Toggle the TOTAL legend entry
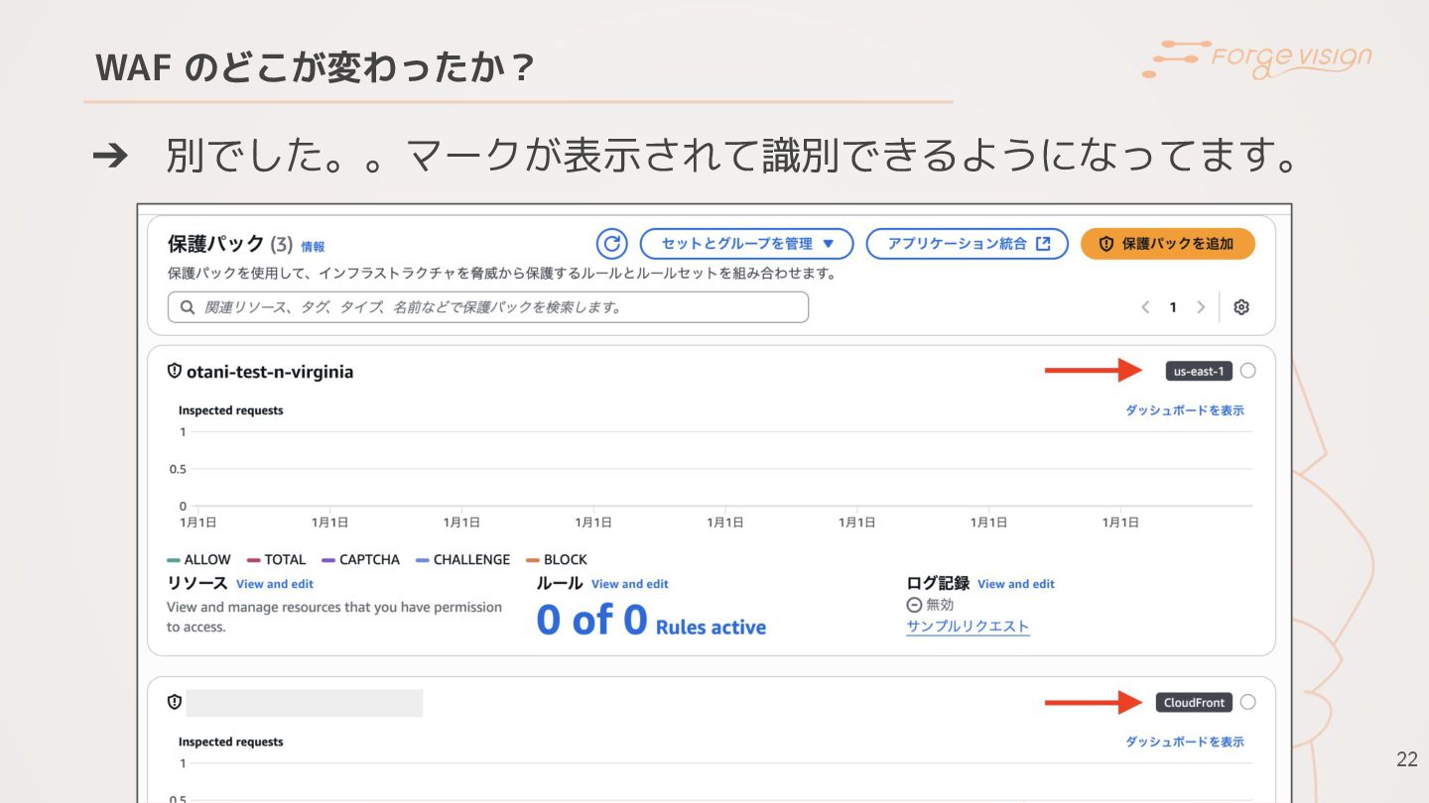Screen dimensions: 1429x803 pyautogui.click(x=276, y=560)
